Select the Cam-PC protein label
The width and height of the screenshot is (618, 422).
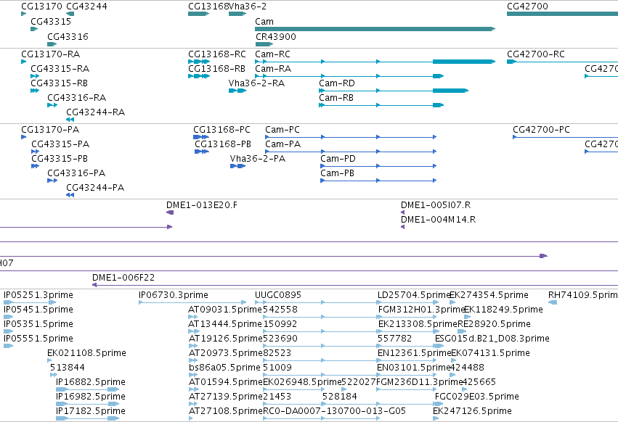tap(282, 130)
